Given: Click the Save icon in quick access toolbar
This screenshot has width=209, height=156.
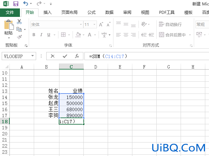Looking at the screenshot, I should point(16,4).
